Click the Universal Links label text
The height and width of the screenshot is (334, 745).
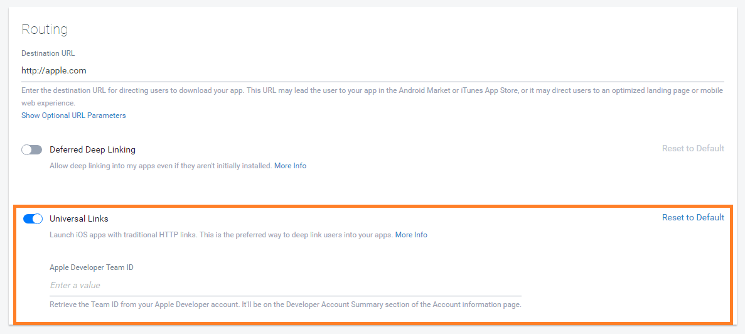tap(79, 218)
